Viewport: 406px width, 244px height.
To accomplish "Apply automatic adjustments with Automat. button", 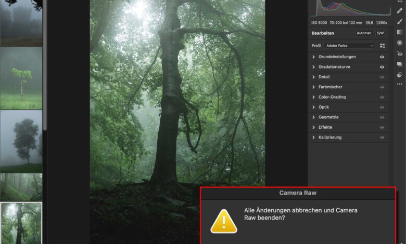I will 364,33.
